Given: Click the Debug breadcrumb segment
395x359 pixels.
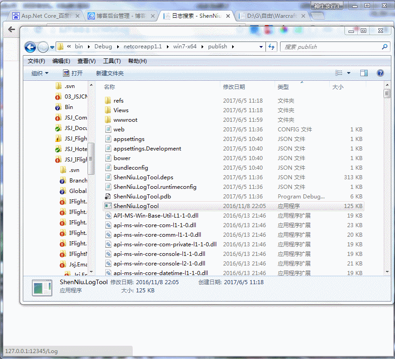Looking at the screenshot, I should [x=103, y=47].
